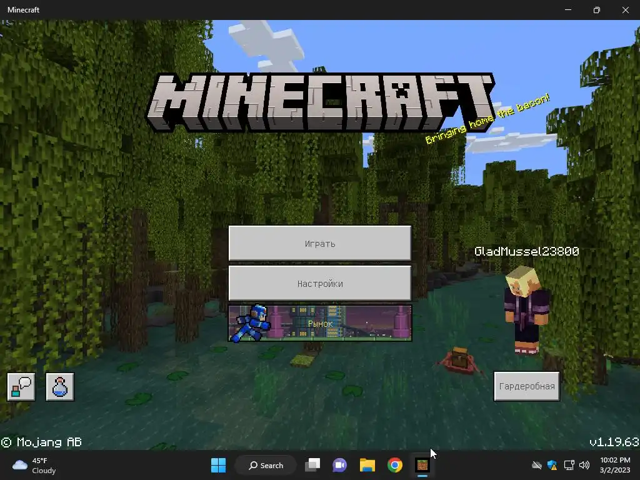Open the Гардеробная dressing room
This screenshot has width=640, height=480.
[x=526, y=386]
